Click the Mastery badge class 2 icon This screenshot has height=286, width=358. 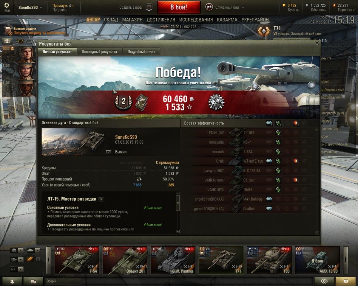point(123,102)
